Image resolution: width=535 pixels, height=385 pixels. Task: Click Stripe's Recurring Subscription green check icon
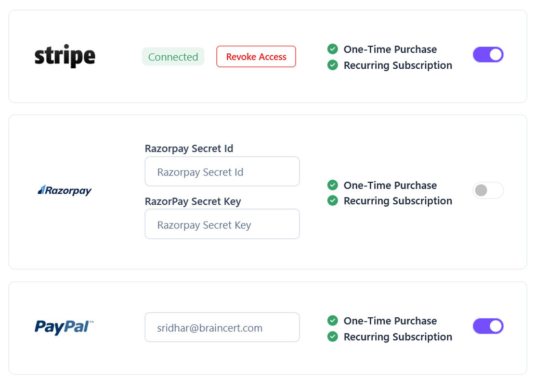[332, 65]
